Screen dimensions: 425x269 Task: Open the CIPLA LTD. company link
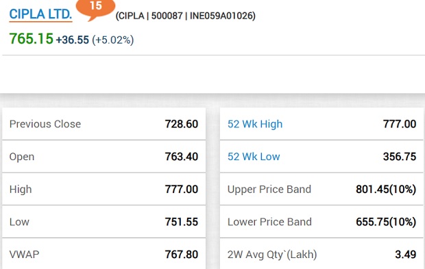[40, 14]
